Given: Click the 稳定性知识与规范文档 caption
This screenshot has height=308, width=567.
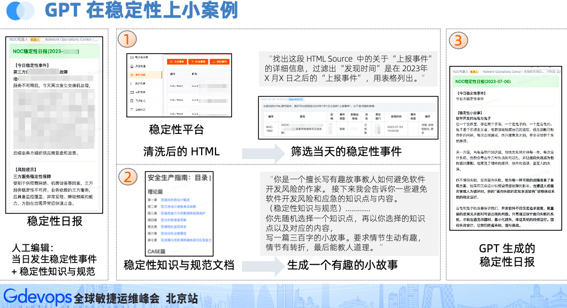Looking at the screenshot, I should coord(179,265).
